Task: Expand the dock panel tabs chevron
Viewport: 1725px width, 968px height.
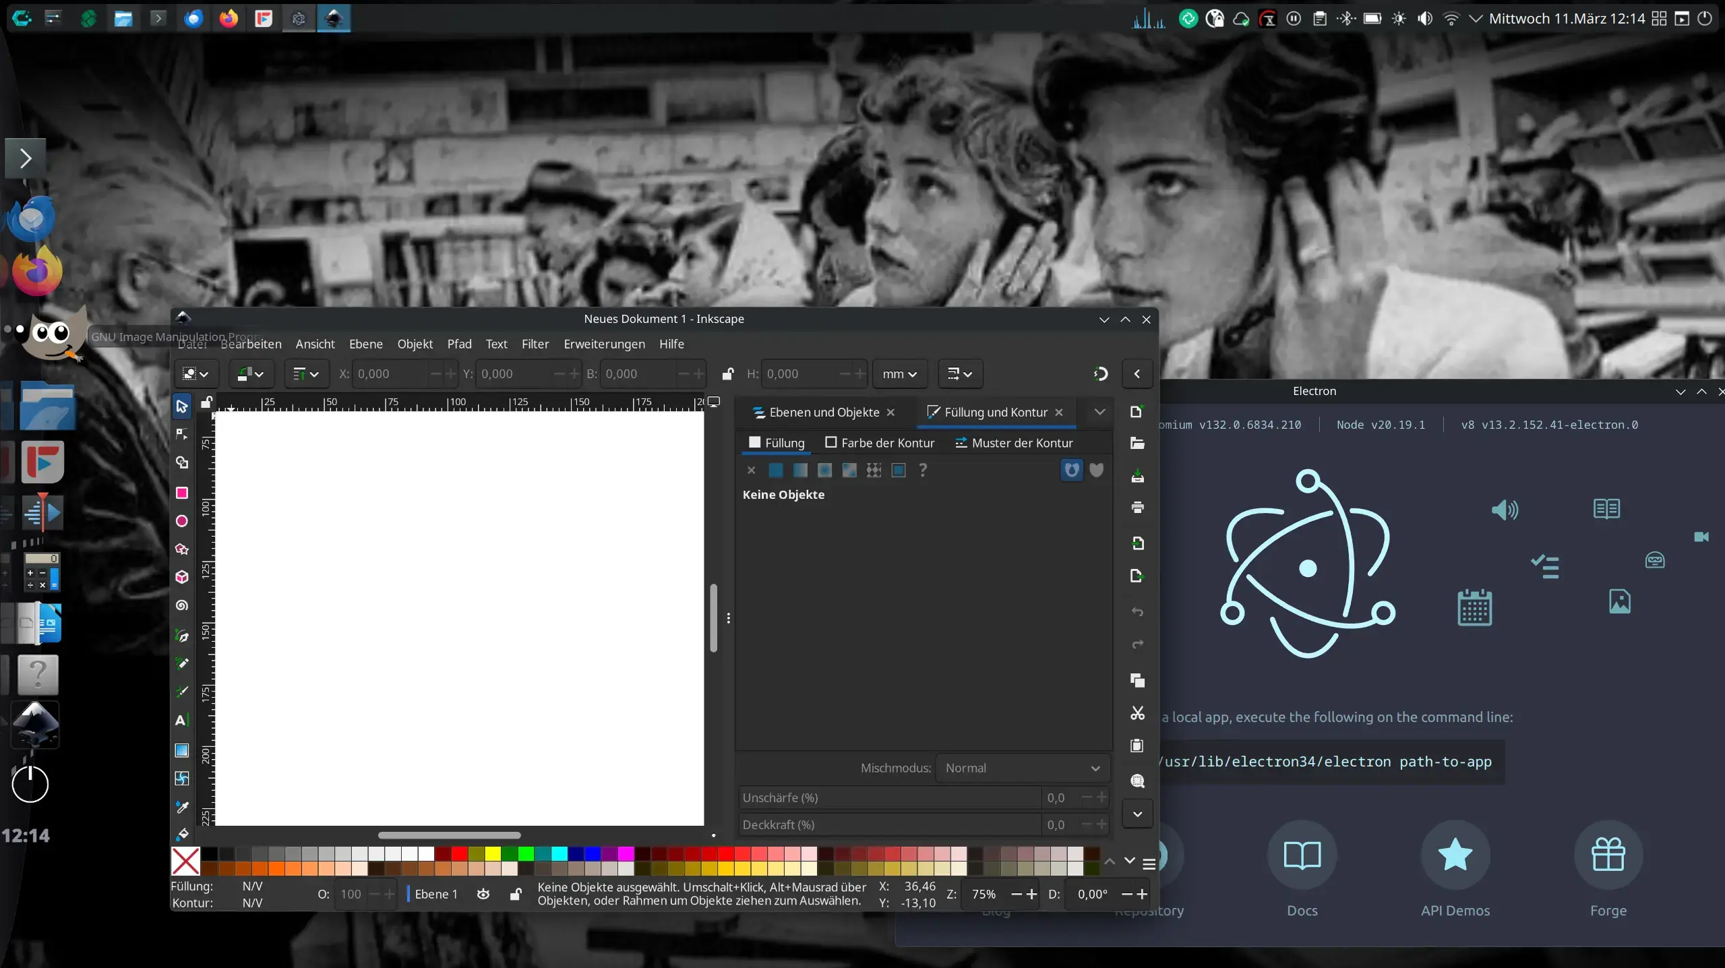Action: pos(1099,412)
